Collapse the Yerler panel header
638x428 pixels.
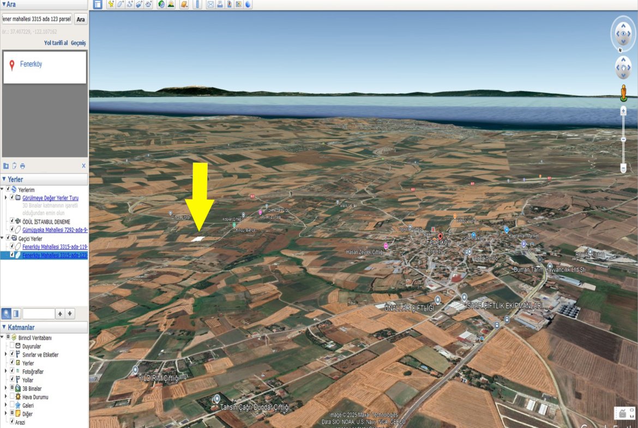point(4,179)
